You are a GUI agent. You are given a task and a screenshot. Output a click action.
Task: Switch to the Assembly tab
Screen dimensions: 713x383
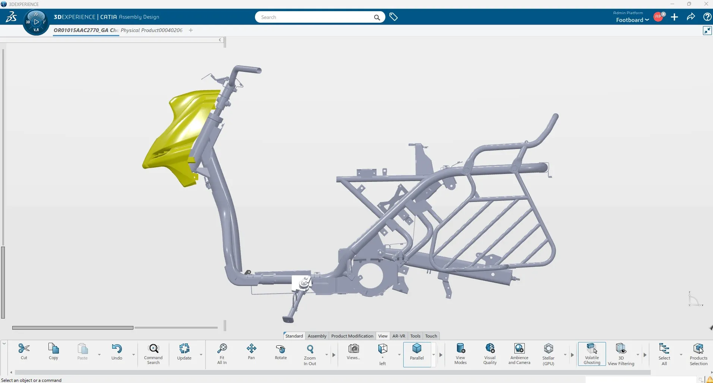coord(317,336)
